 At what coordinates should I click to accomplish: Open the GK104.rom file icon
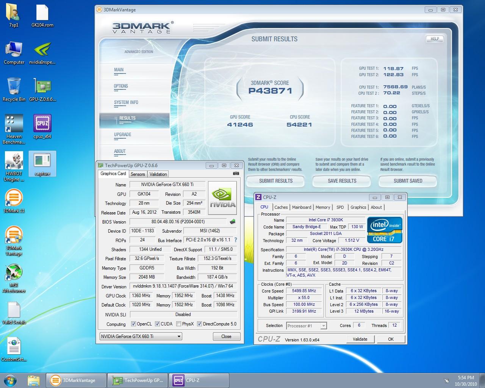tap(42, 16)
